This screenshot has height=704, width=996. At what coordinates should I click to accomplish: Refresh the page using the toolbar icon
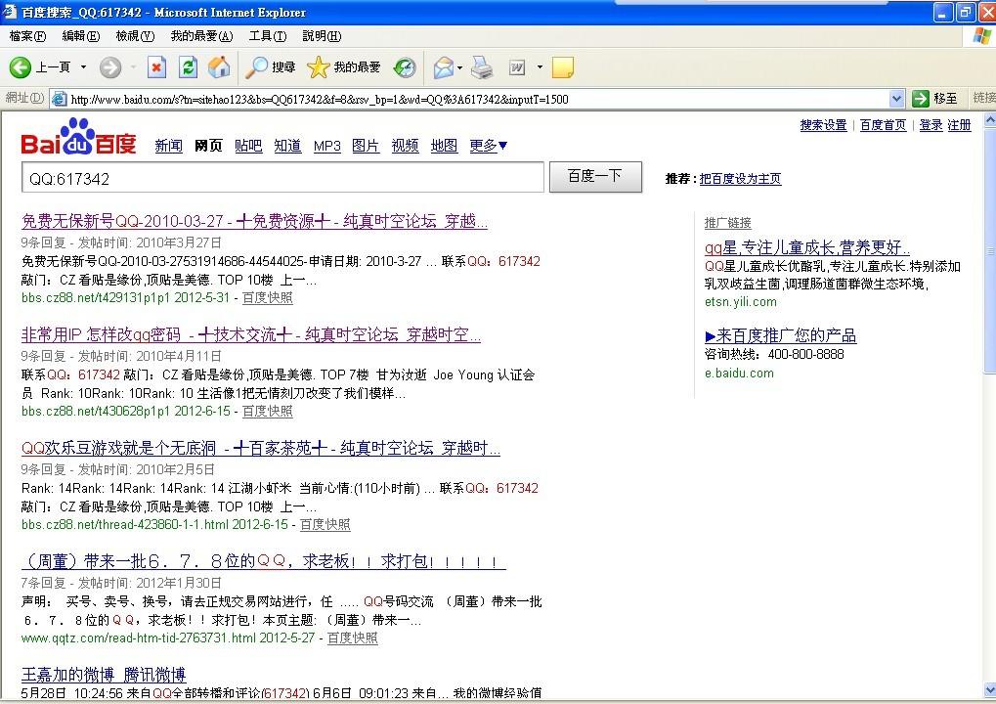pos(188,67)
